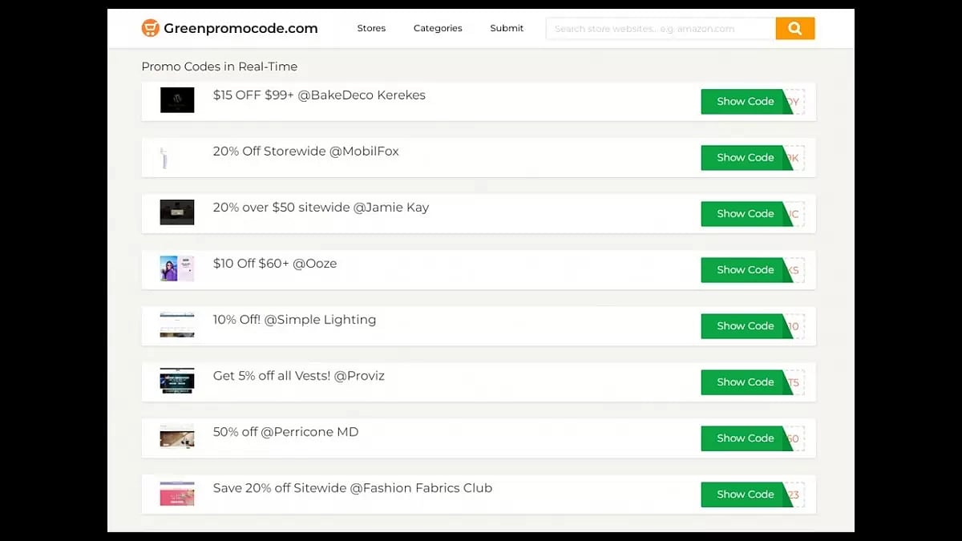Viewport: 962px width, 541px height.
Task: Select Submit from the navigation bar
Action: pyautogui.click(x=506, y=28)
